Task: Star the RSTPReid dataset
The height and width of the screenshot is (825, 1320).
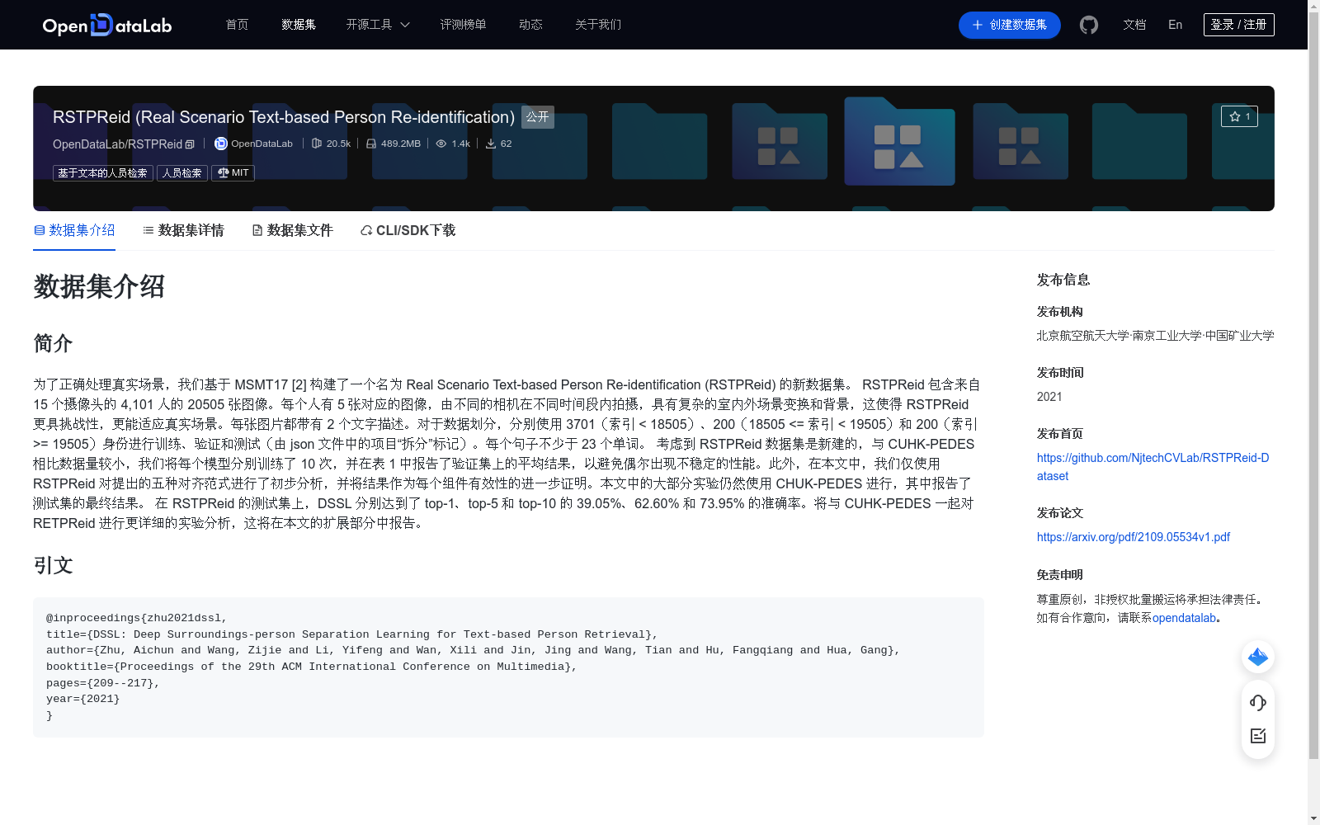Action: pos(1239,116)
